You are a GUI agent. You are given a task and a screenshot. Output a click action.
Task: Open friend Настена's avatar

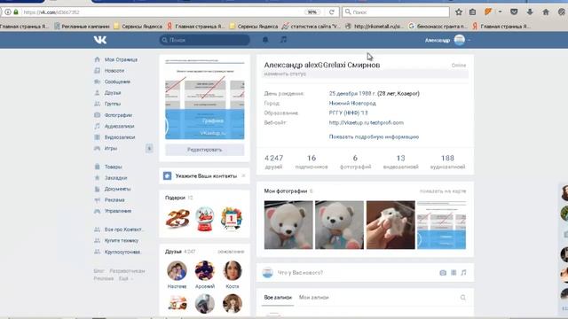tap(177, 270)
